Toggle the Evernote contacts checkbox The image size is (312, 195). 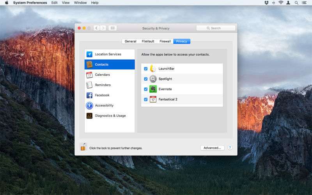pyautogui.click(x=145, y=89)
